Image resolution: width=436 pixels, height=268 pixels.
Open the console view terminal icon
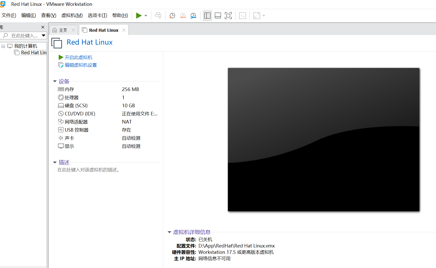click(x=243, y=16)
